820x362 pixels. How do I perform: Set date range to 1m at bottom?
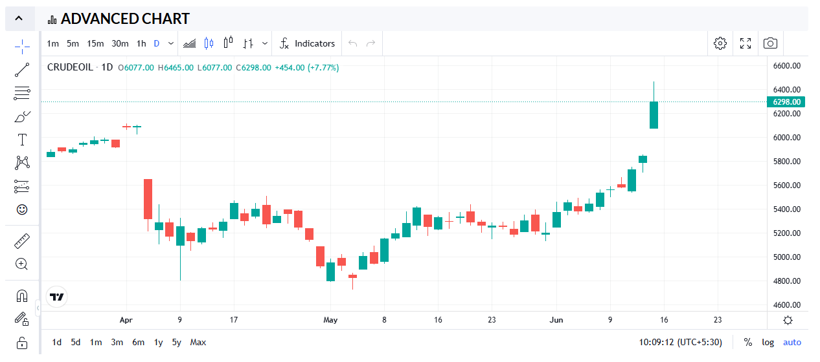96,342
